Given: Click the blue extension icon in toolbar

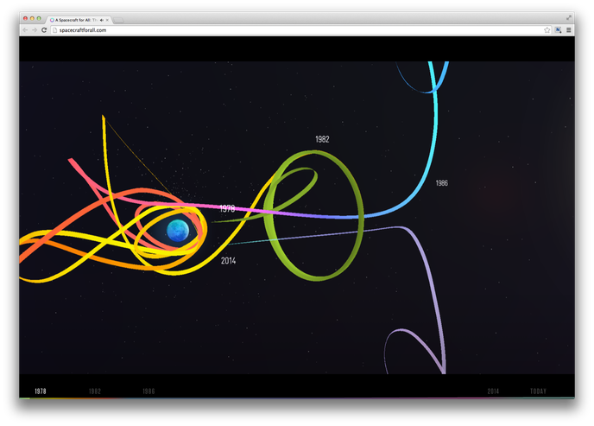Looking at the screenshot, I should tap(558, 29).
